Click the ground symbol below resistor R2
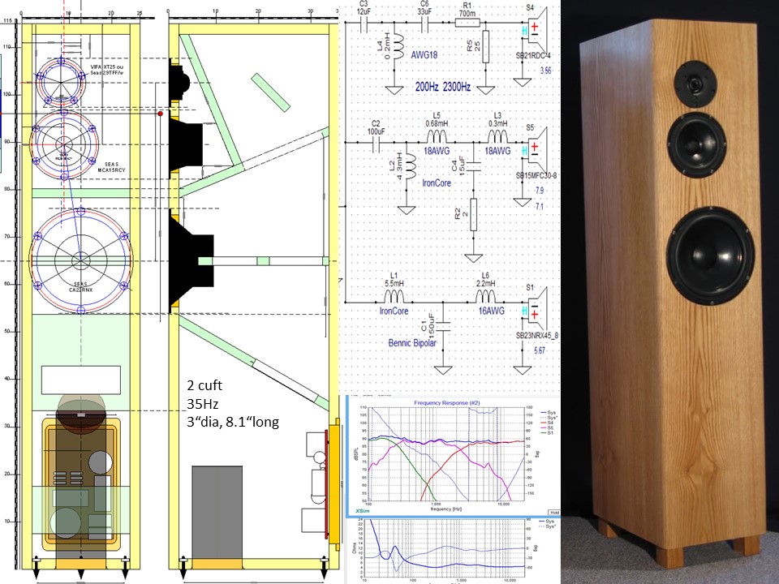The image size is (779, 584). (x=473, y=258)
